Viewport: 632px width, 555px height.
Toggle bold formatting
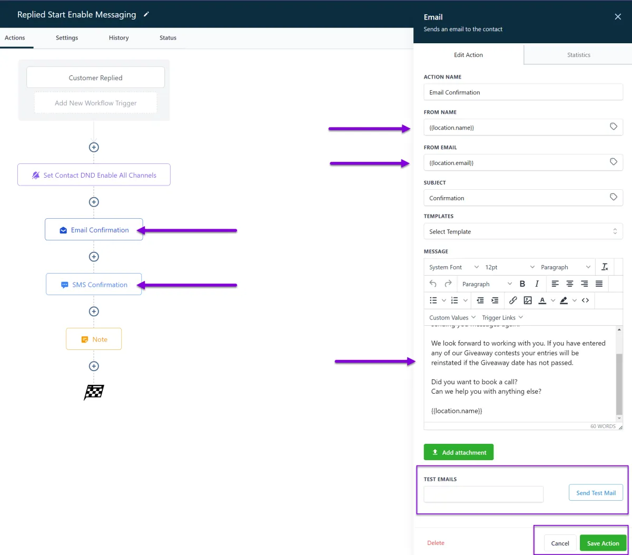coord(522,284)
